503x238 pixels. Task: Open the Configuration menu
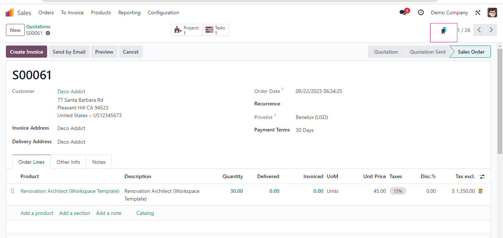click(163, 12)
